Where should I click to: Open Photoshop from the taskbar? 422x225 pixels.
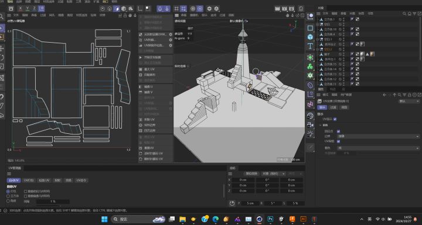[270, 219]
